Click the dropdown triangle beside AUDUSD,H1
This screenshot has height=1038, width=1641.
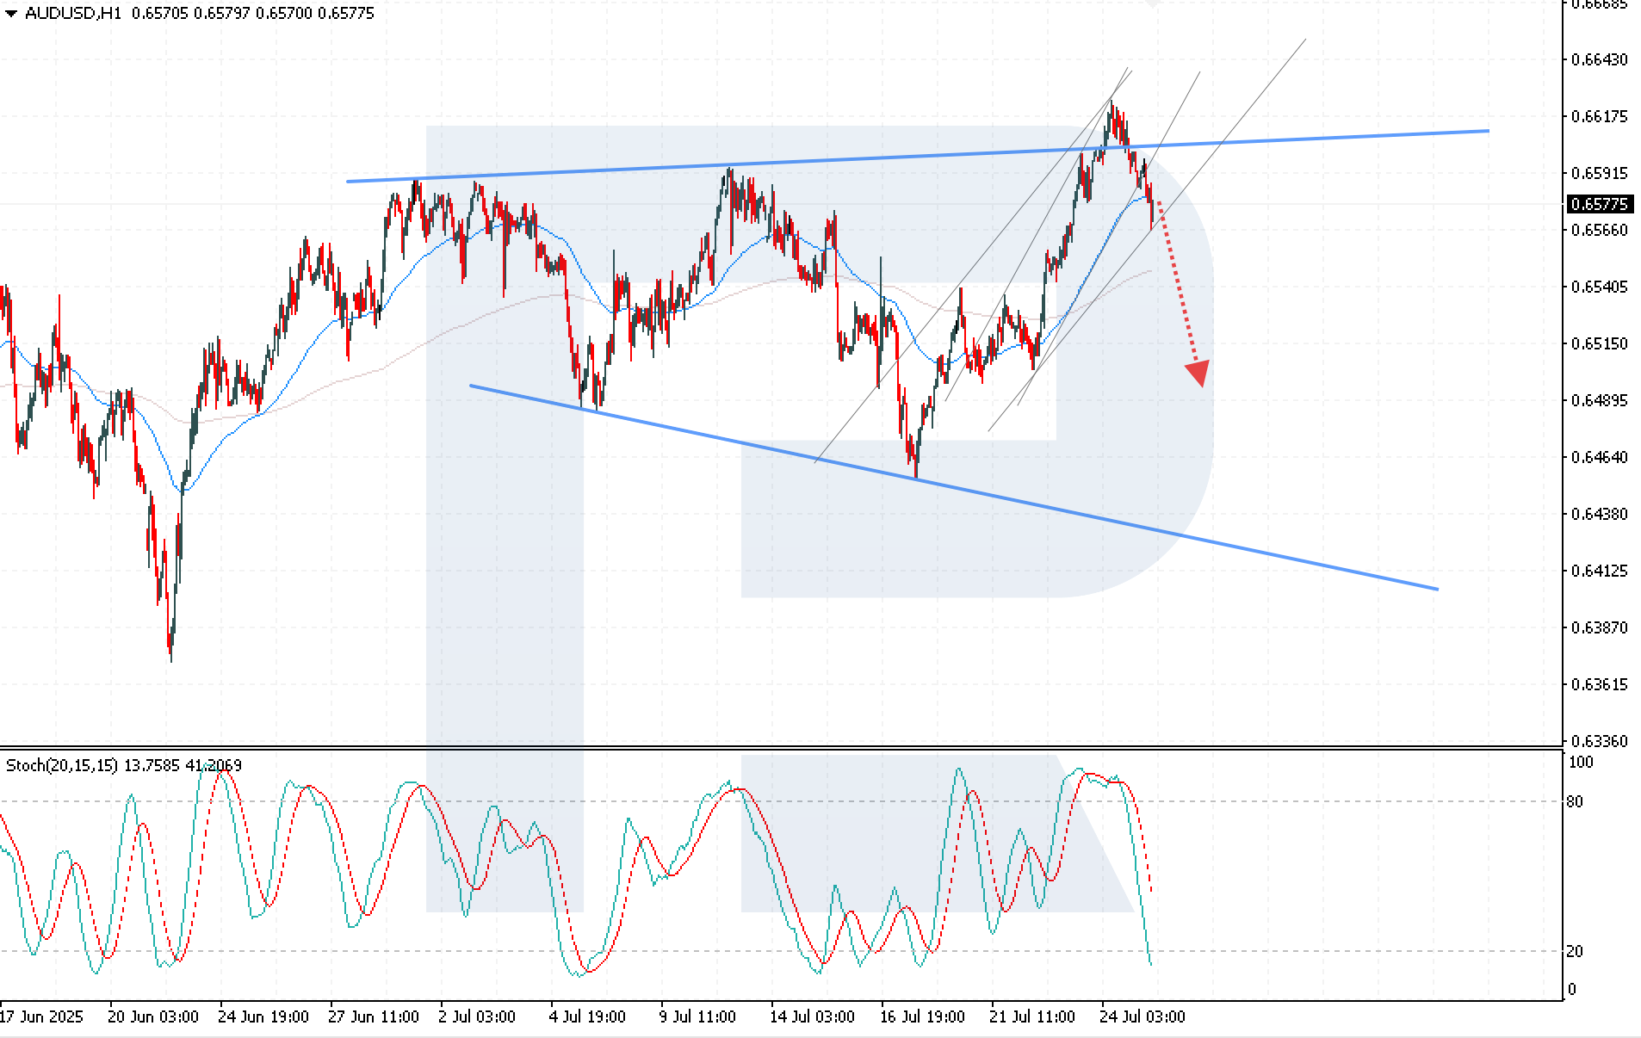(x=11, y=14)
